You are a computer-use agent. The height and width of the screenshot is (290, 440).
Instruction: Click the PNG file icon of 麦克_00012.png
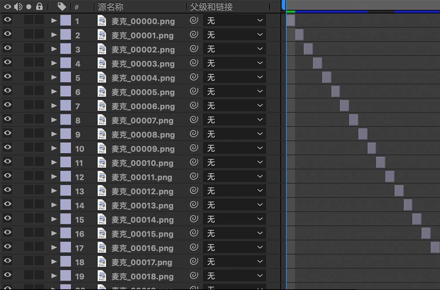pyautogui.click(x=102, y=191)
